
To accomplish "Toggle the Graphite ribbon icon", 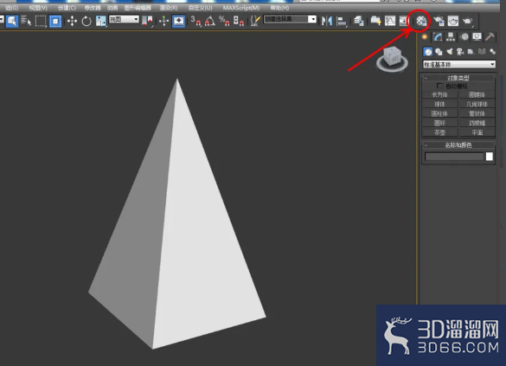I will 375,22.
